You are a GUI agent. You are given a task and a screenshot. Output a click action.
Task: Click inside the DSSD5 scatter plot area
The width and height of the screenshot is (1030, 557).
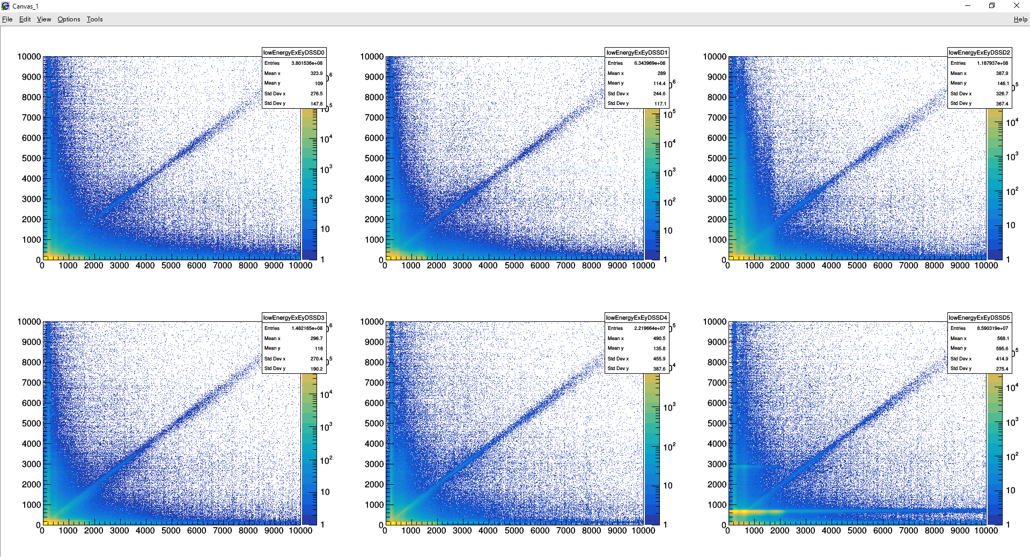click(x=857, y=423)
